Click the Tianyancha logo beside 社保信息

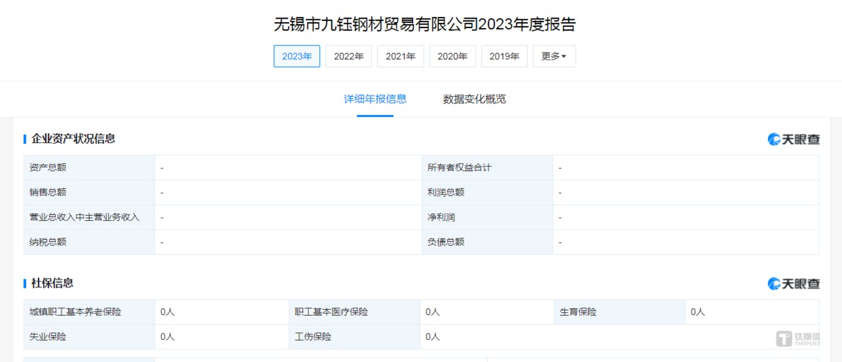793,284
